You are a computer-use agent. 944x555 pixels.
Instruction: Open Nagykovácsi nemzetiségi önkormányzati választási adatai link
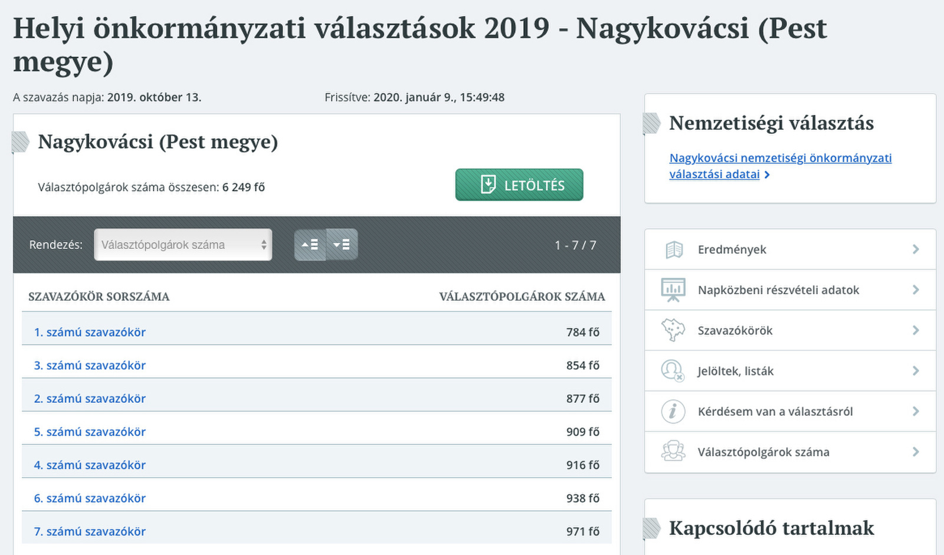click(780, 166)
